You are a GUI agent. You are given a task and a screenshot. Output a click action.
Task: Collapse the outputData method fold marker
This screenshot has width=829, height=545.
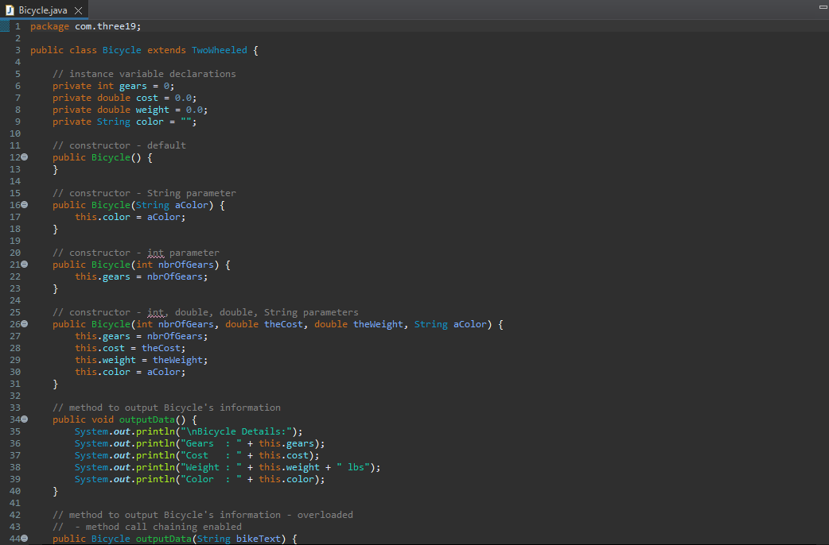coord(24,419)
